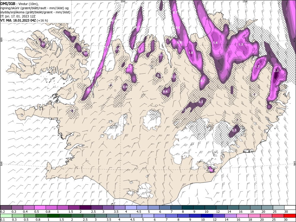Click the 2.5 snowfall value on the map

pyautogui.click(x=276, y=71)
